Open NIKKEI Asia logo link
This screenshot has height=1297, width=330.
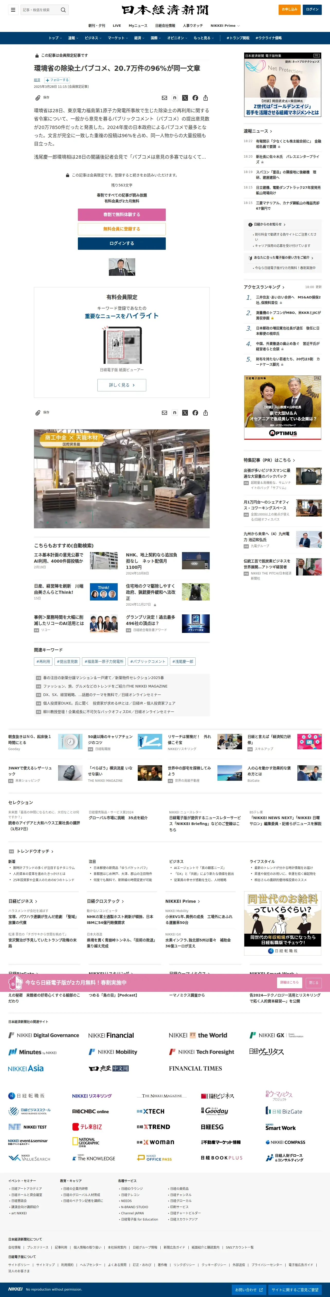point(26,1068)
